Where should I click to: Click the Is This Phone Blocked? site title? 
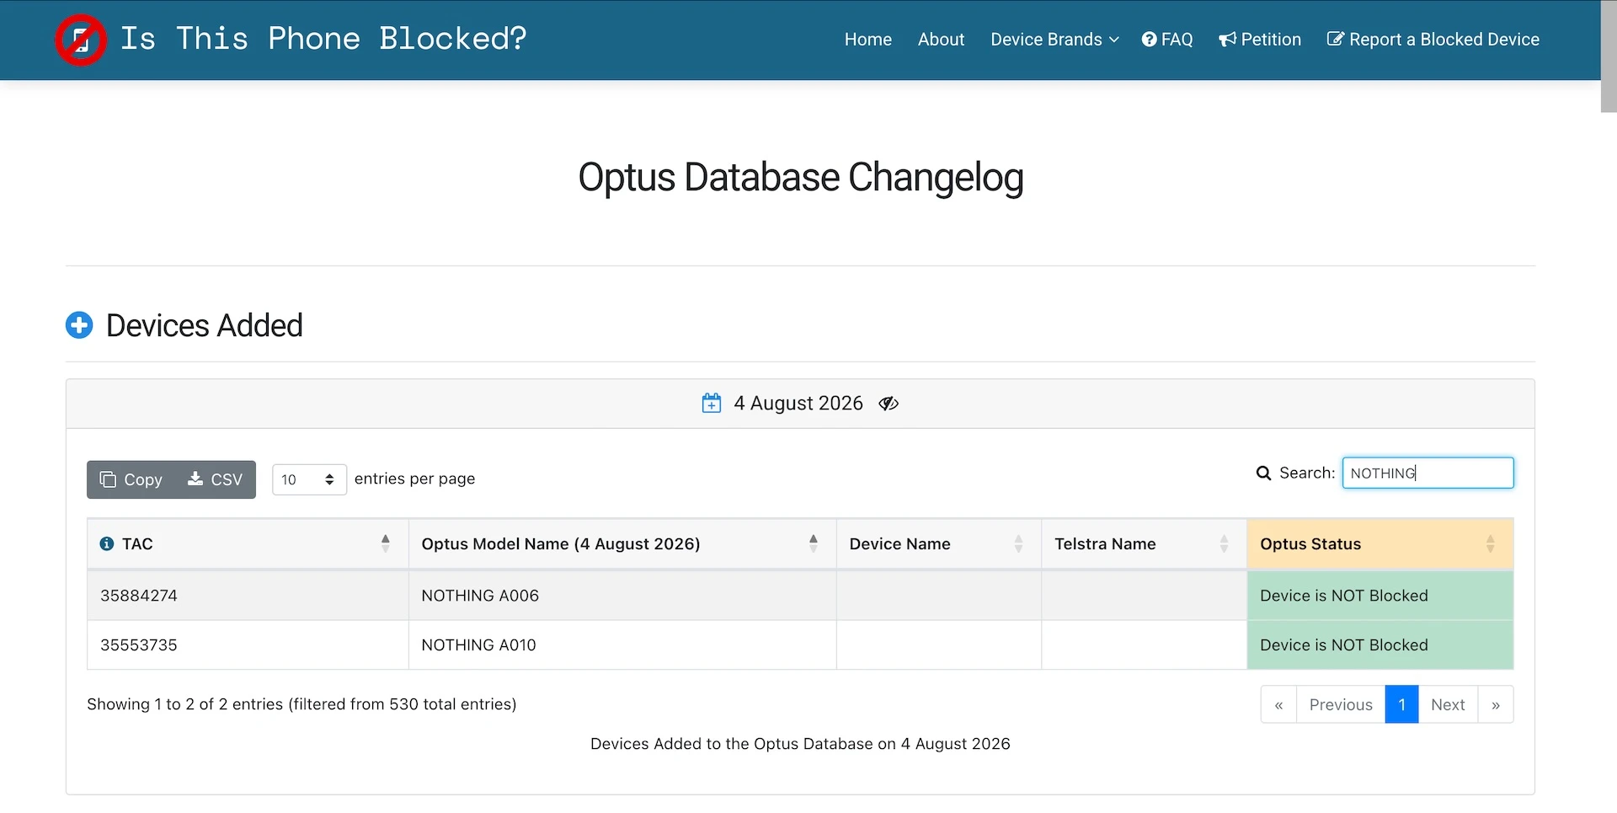[x=323, y=39]
